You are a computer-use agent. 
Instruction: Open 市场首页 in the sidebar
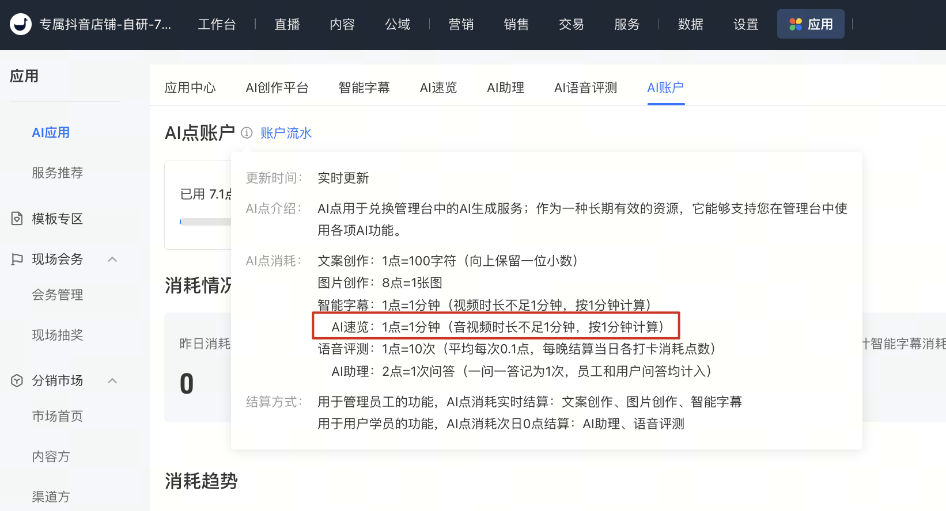tap(58, 416)
